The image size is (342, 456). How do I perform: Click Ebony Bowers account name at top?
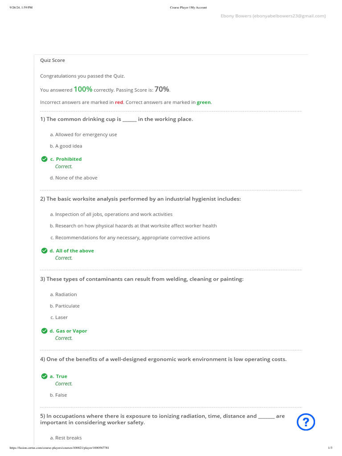[x=273, y=16]
